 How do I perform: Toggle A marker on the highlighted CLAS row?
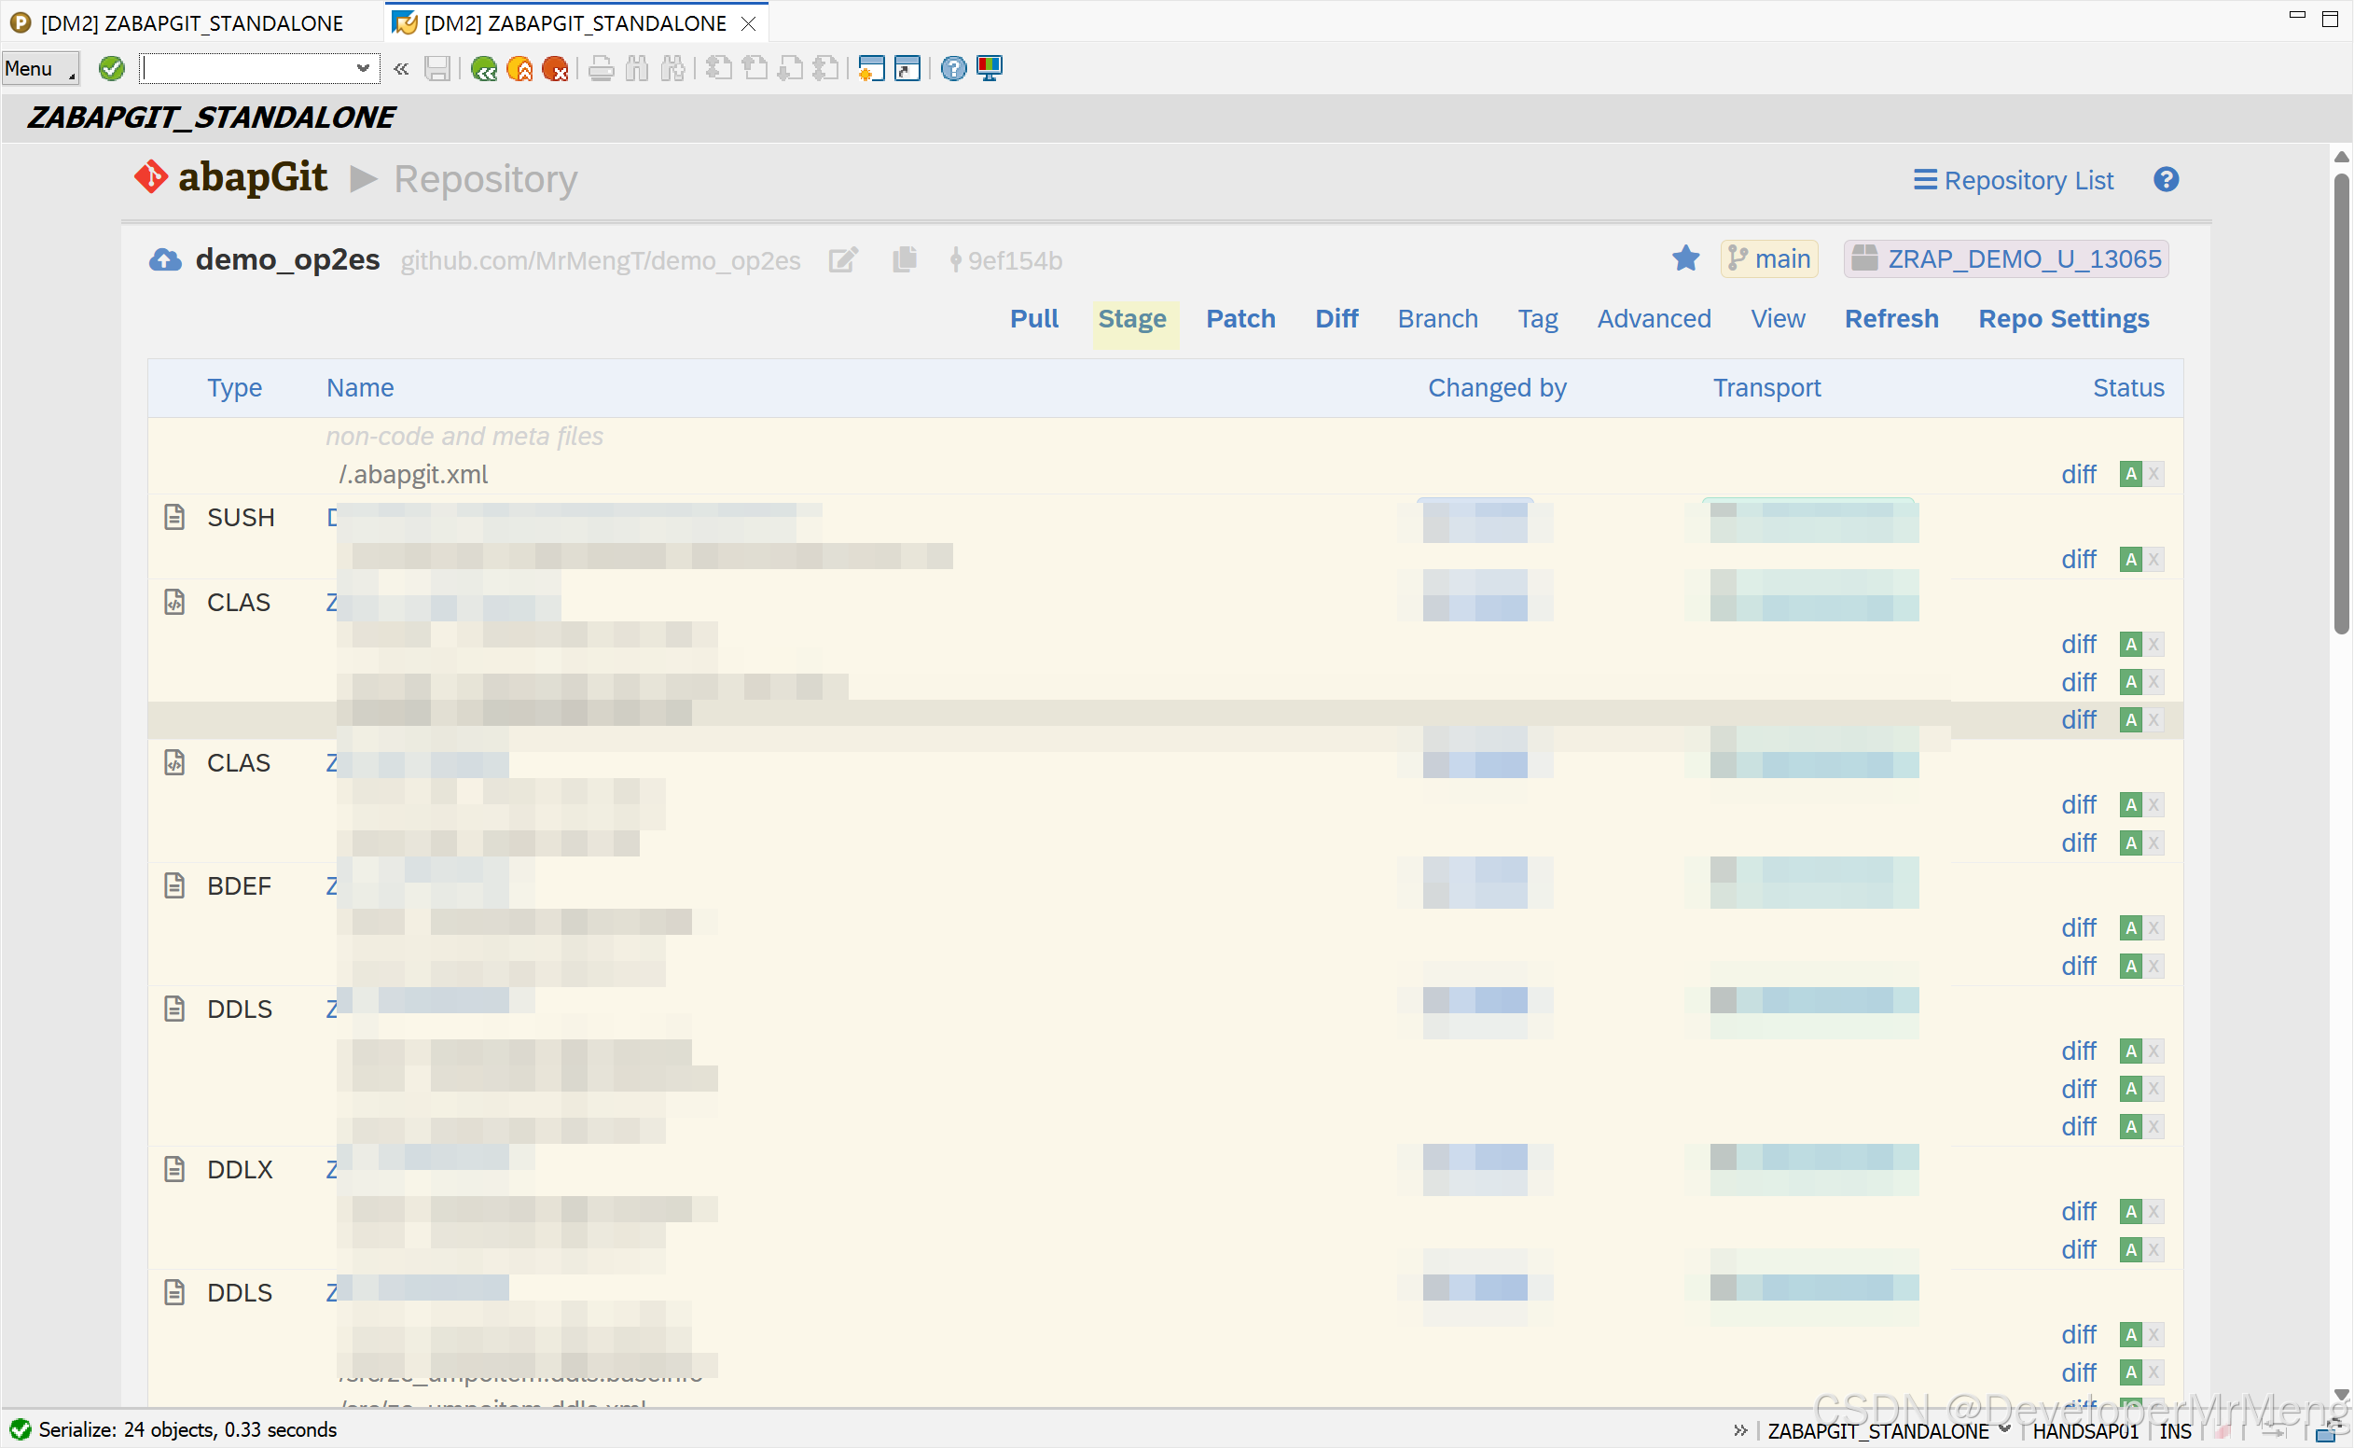(x=2130, y=720)
